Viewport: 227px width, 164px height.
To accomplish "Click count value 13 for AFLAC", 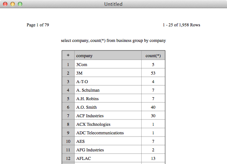I will click(x=153, y=158).
